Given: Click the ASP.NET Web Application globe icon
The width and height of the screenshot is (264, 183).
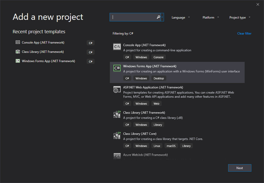Looking at the screenshot, I should point(117,89).
